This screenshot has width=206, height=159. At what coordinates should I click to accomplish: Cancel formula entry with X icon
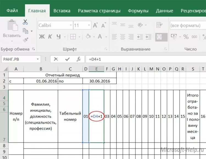(x=56, y=59)
